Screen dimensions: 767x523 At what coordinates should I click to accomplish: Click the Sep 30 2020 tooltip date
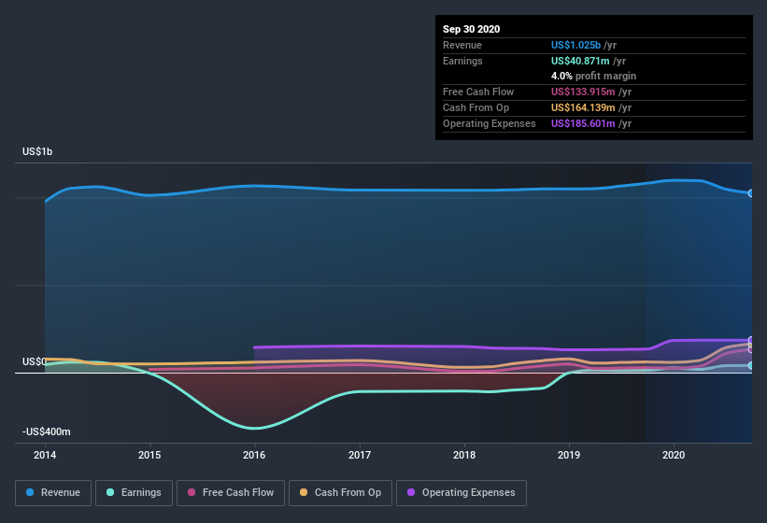click(x=472, y=29)
